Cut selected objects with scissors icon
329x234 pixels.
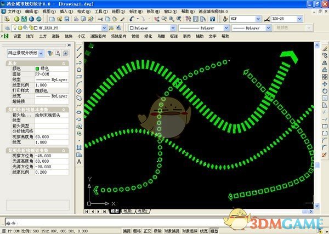pyautogui.click(x=100, y=19)
